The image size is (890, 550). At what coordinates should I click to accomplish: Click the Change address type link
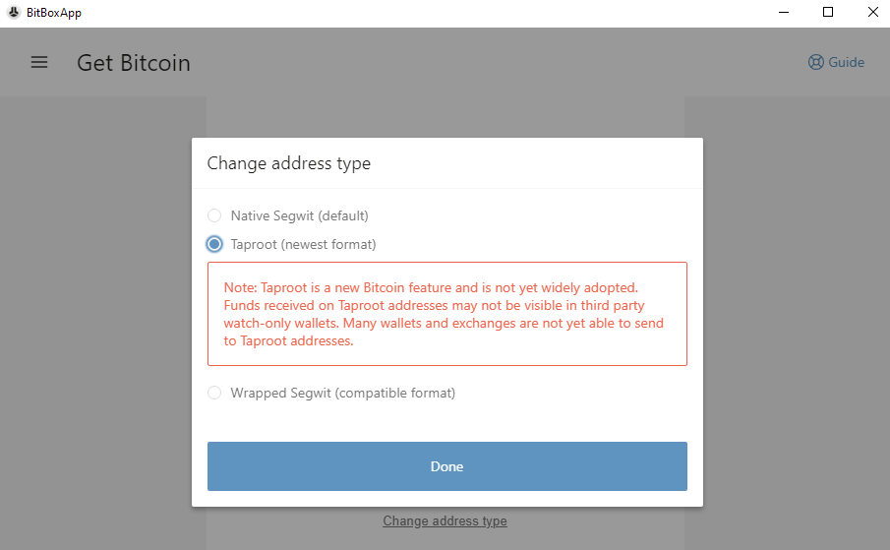445,521
